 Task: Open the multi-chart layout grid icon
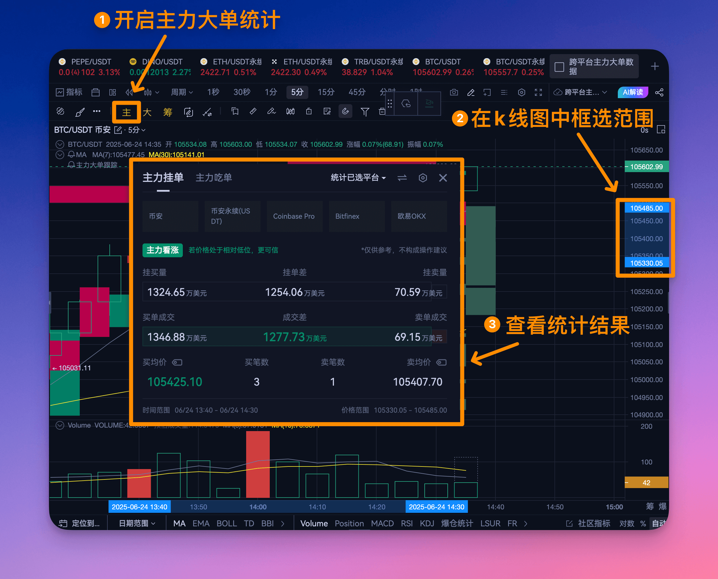coord(113,92)
